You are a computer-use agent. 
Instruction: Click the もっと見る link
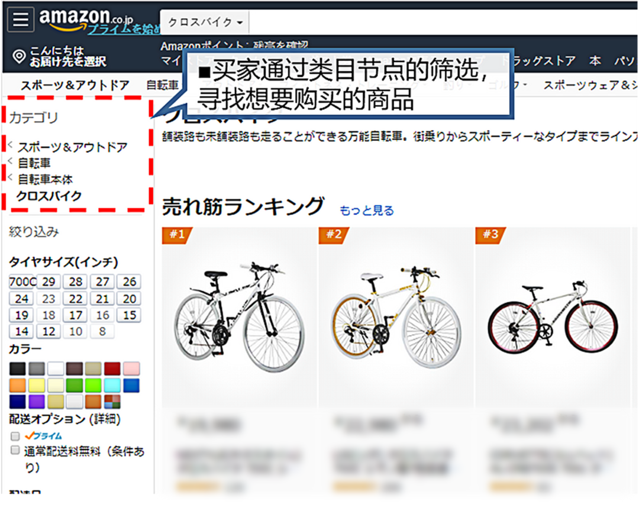(367, 210)
